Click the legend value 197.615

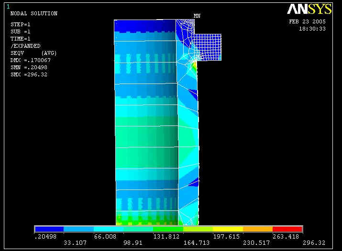coord(226,236)
